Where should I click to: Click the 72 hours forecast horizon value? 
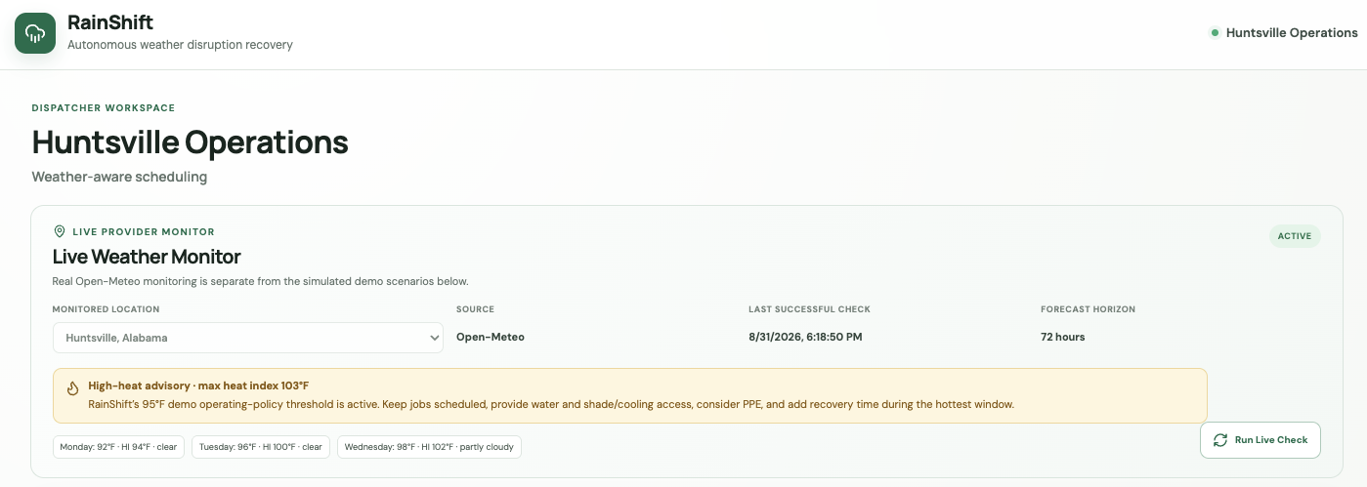click(1063, 338)
